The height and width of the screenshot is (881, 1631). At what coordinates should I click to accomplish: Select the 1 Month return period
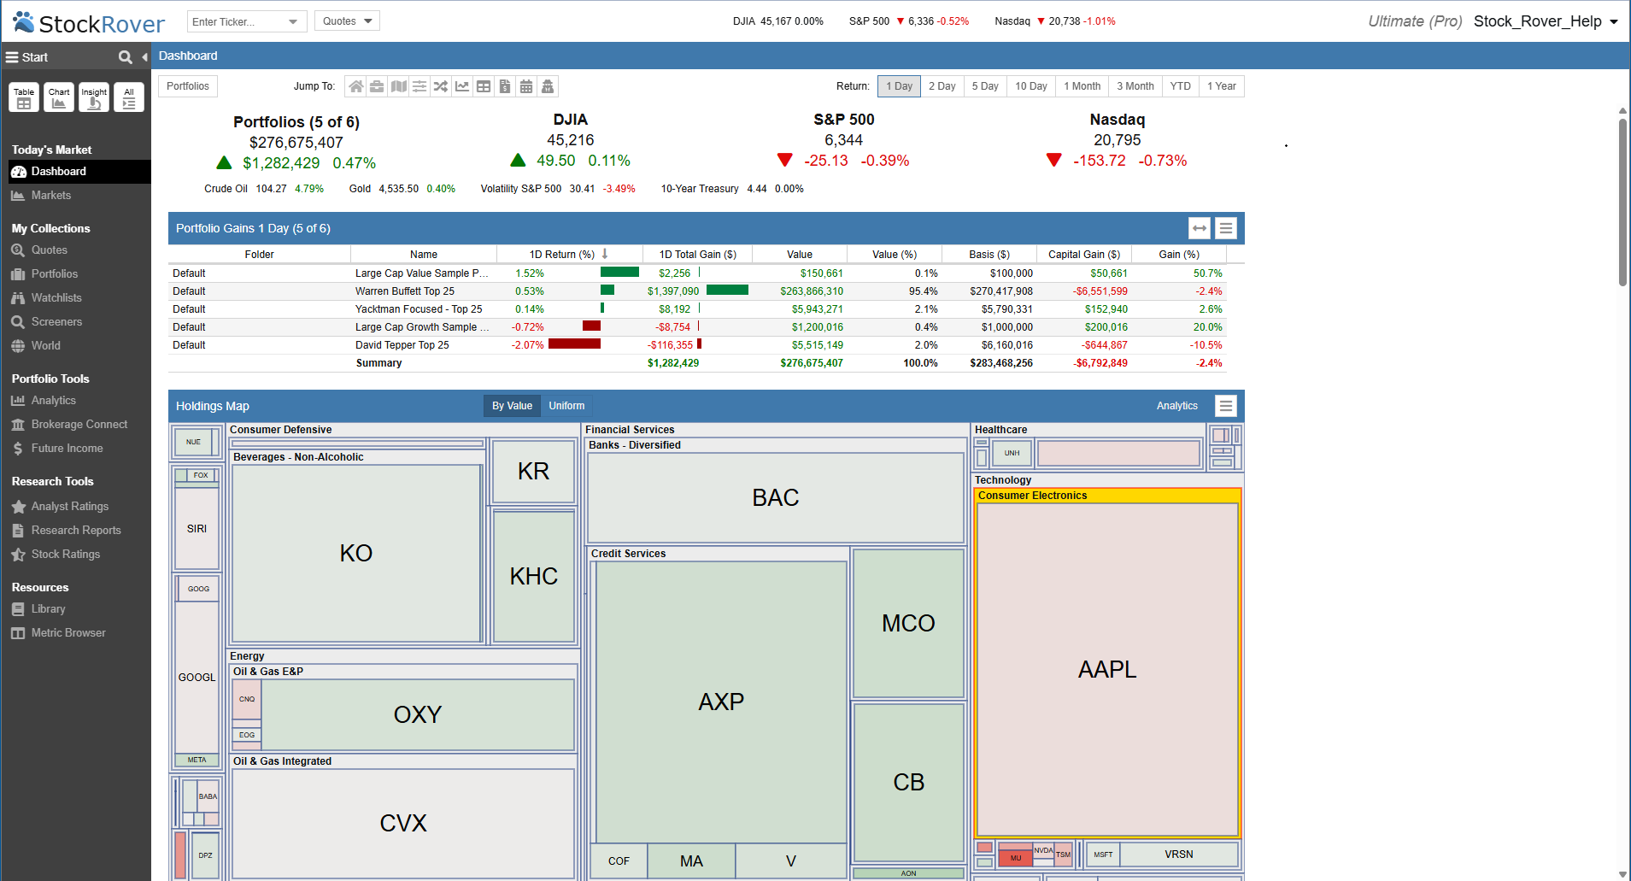point(1082,86)
